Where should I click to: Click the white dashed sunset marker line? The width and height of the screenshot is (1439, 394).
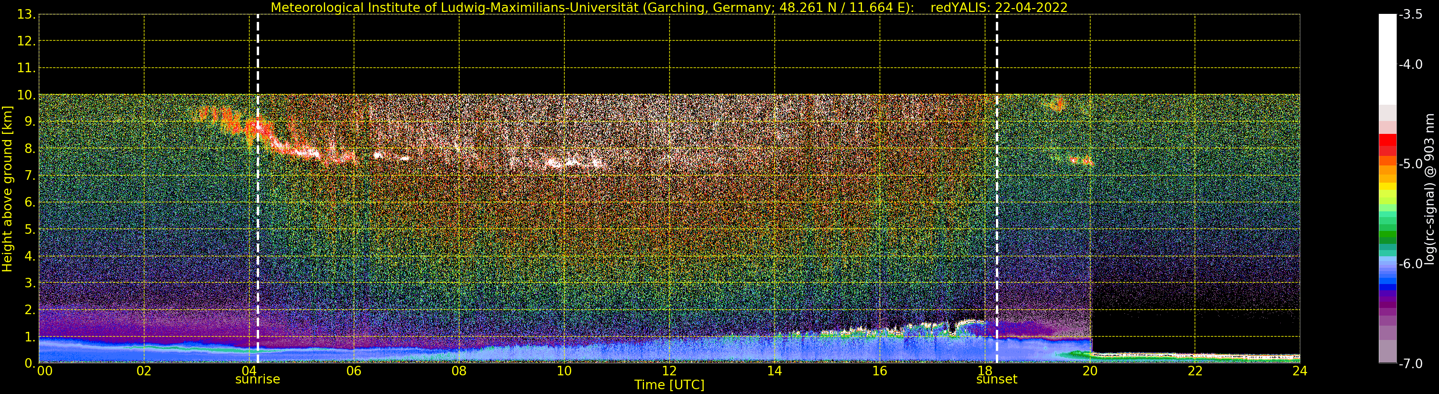tap(997, 189)
